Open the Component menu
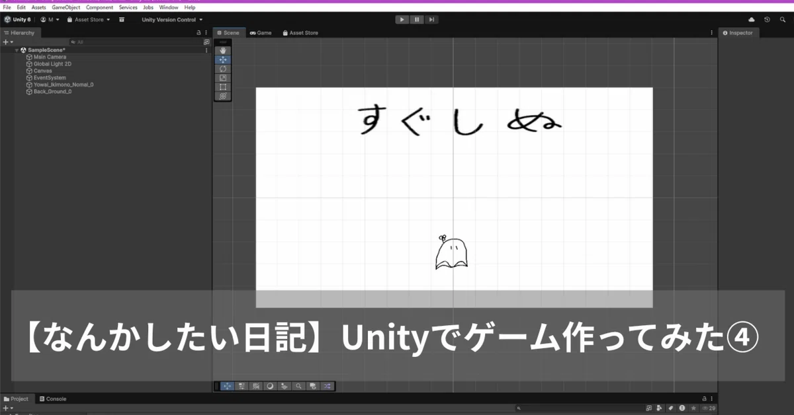This screenshot has width=794, height=415. [100, 7]
